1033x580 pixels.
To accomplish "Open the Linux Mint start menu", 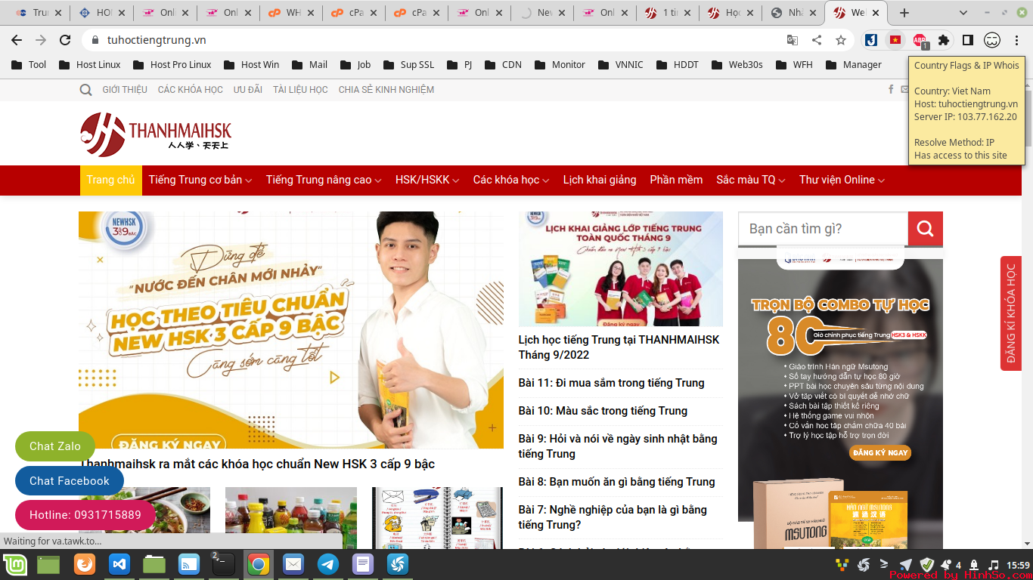I will point(15,564).
